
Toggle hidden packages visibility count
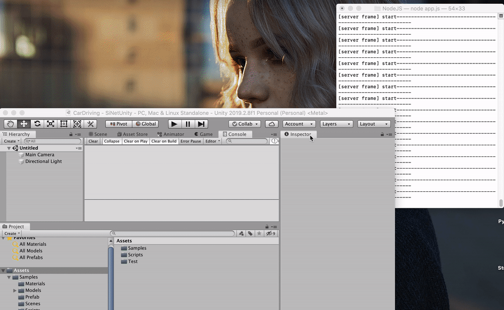pyautogui.click(x=271, y=233)
